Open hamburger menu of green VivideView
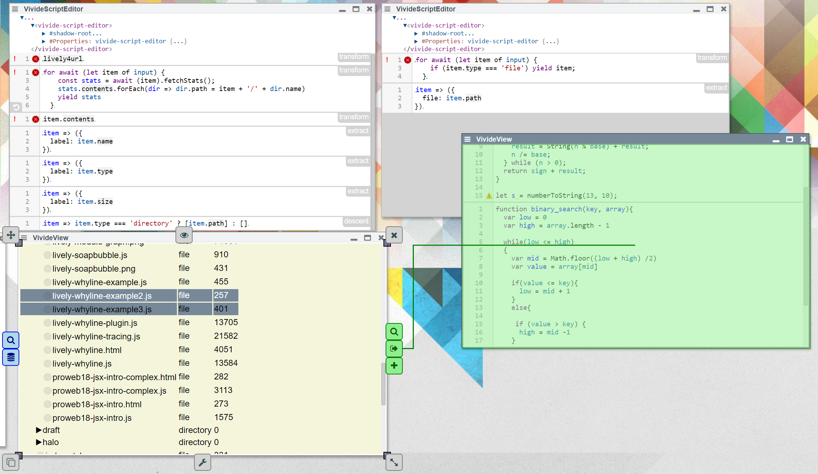Screen dimensions: 818x474 coord(467,139)
